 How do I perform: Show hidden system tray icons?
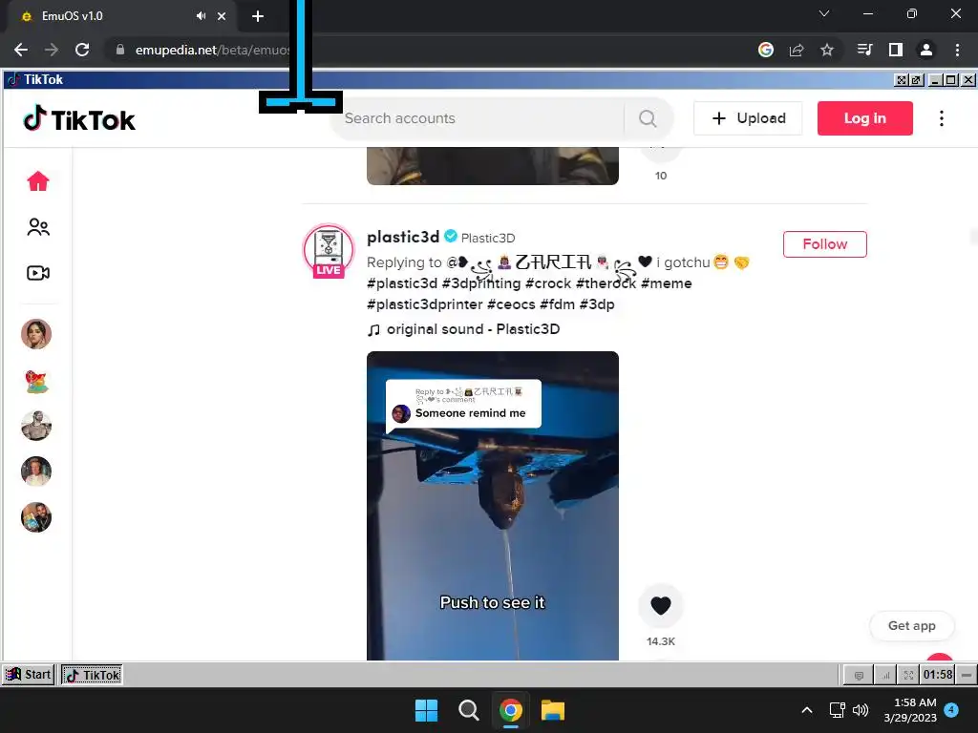[x=806, y=710]
